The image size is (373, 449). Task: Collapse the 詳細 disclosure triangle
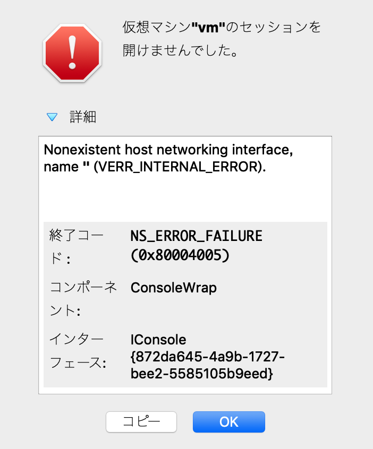(52, 117)
